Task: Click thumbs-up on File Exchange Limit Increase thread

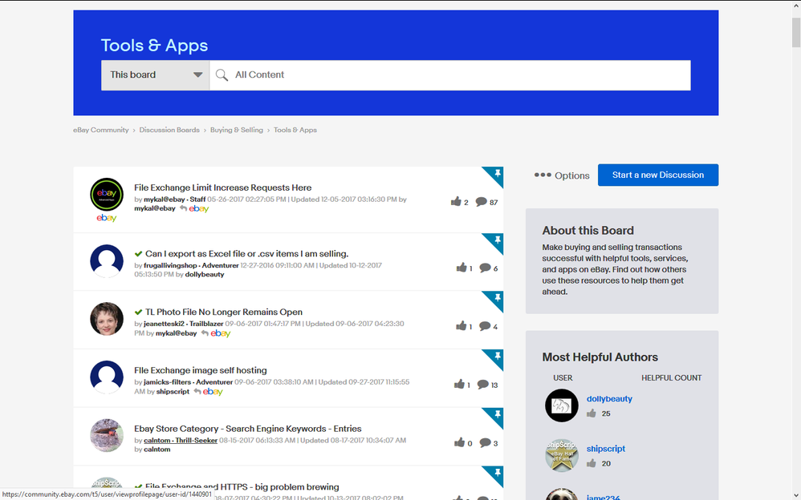Action: tap(456, 202)
